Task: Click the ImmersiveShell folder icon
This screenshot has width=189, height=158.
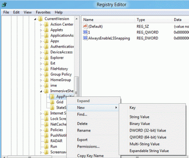Action: point(46,91)
